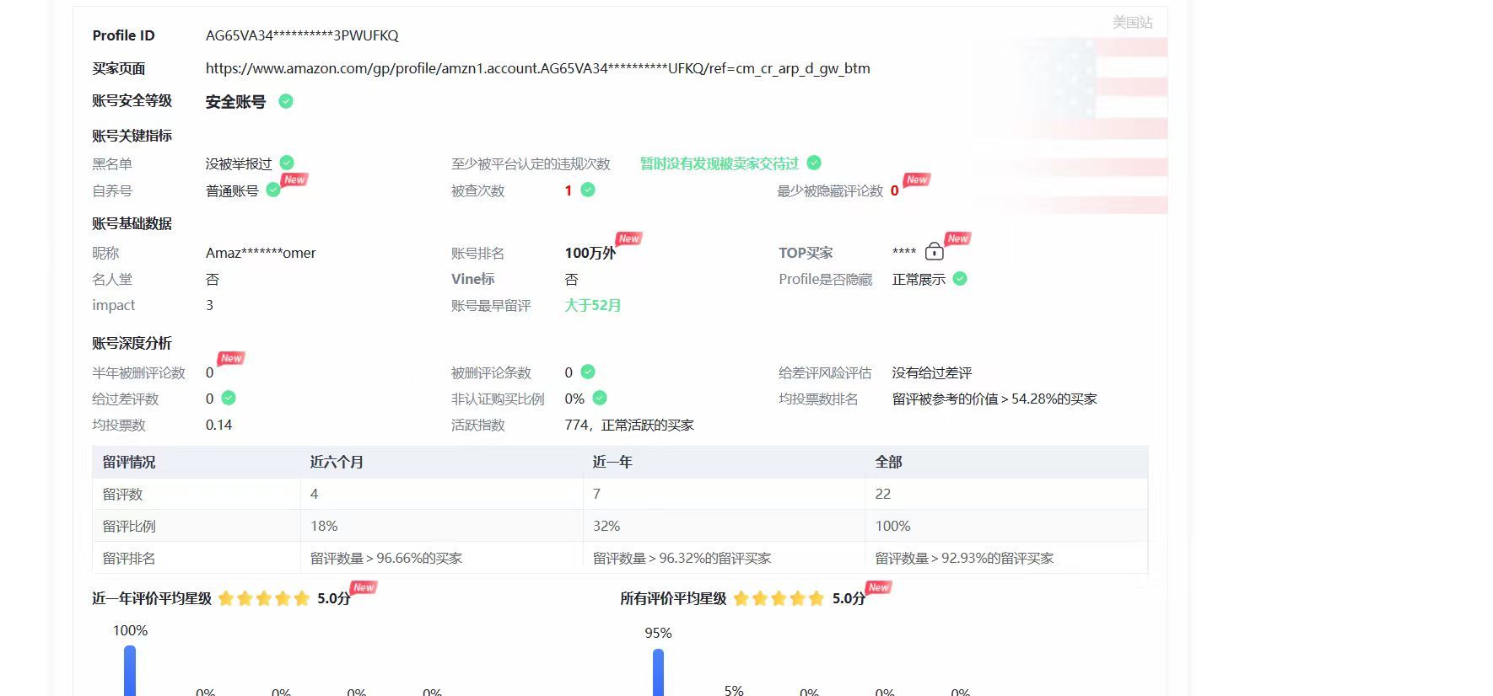Click the check icon beside 被查次数 value
The image size is (1493, 696).
coord(588,190)
